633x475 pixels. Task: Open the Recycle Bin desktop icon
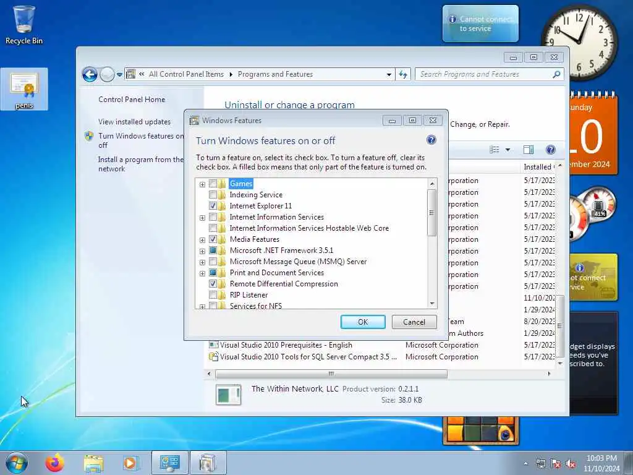coord(24,25)
